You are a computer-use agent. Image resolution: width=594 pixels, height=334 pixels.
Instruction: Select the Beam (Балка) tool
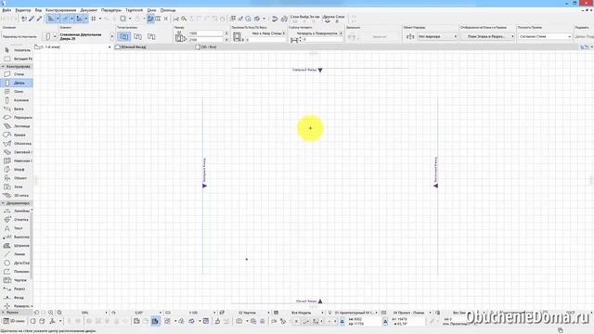(x=17, y=109)
